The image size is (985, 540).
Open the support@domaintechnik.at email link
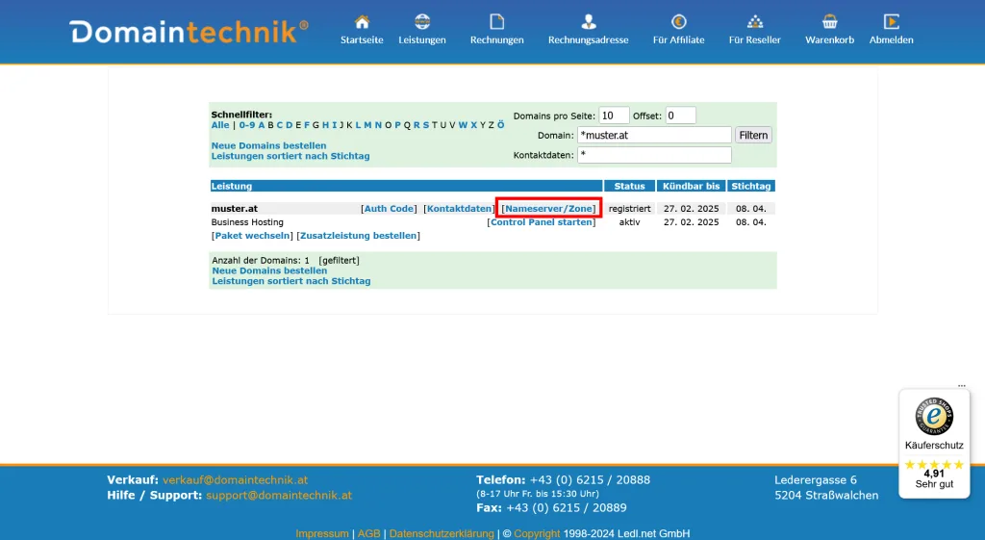click(279, 496)
